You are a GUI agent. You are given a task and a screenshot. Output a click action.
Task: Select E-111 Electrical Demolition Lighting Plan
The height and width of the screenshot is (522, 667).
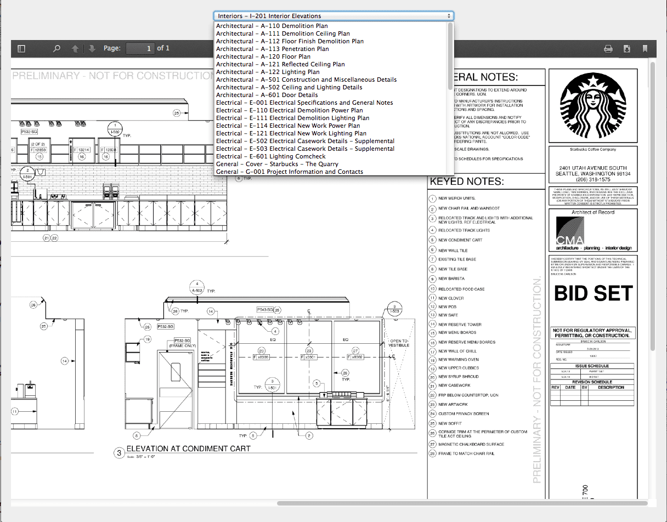331,118
